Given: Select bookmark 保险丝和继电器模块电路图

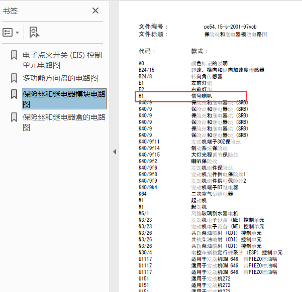Looking at the screenshot, I should click(64, 99).
